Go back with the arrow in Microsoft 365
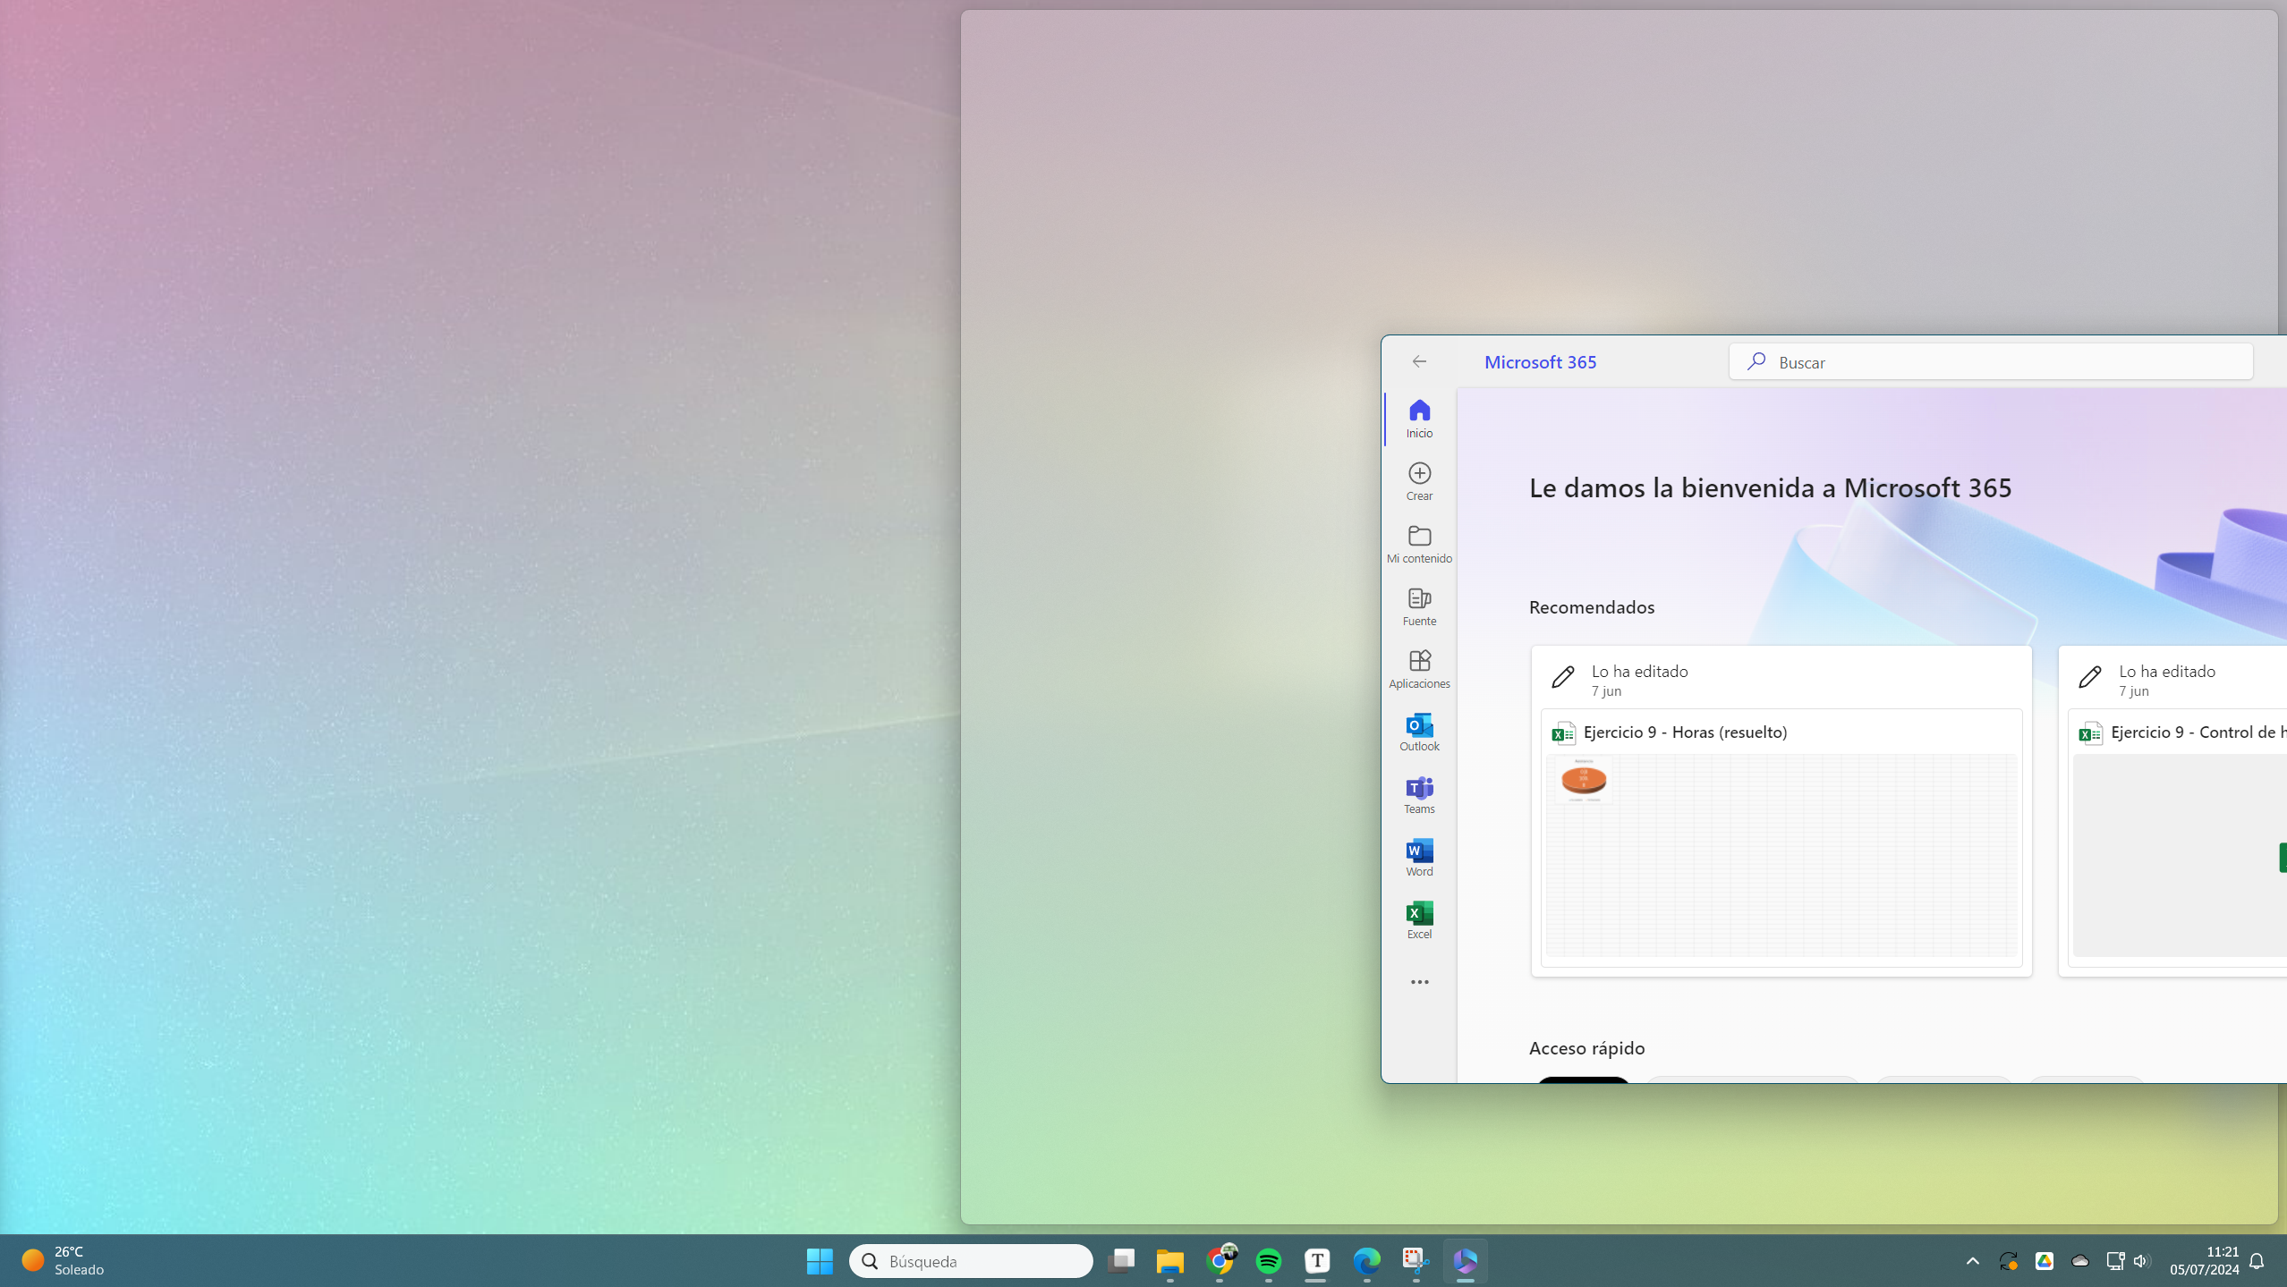The width and height of the screenshot is (2287, 1287). [x=1419, y=361]
